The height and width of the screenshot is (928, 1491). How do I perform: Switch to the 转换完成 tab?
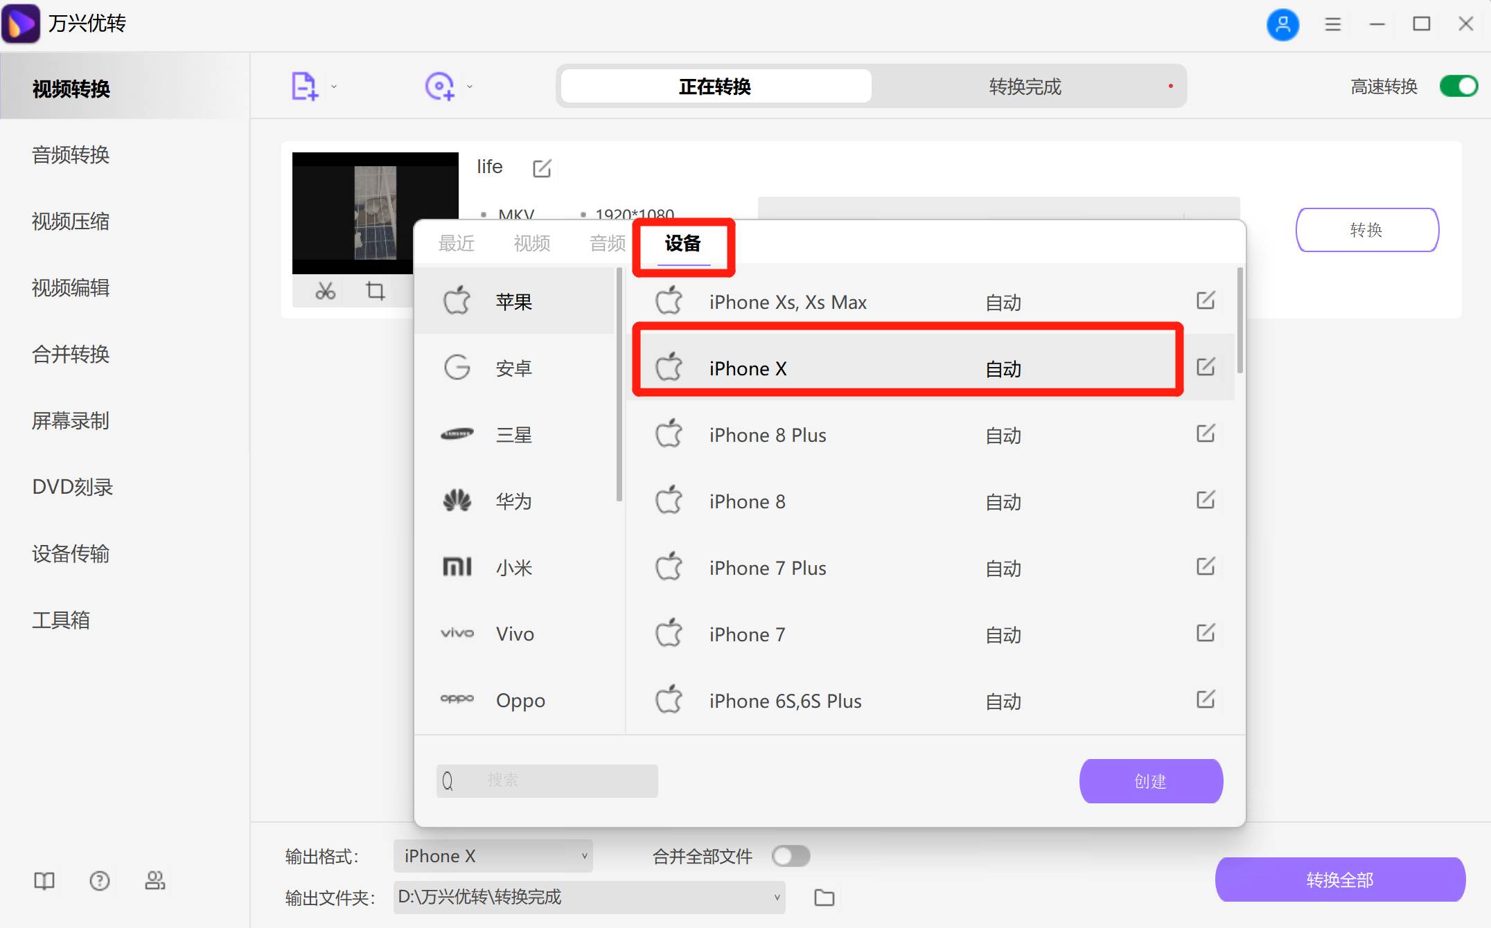1024,86
